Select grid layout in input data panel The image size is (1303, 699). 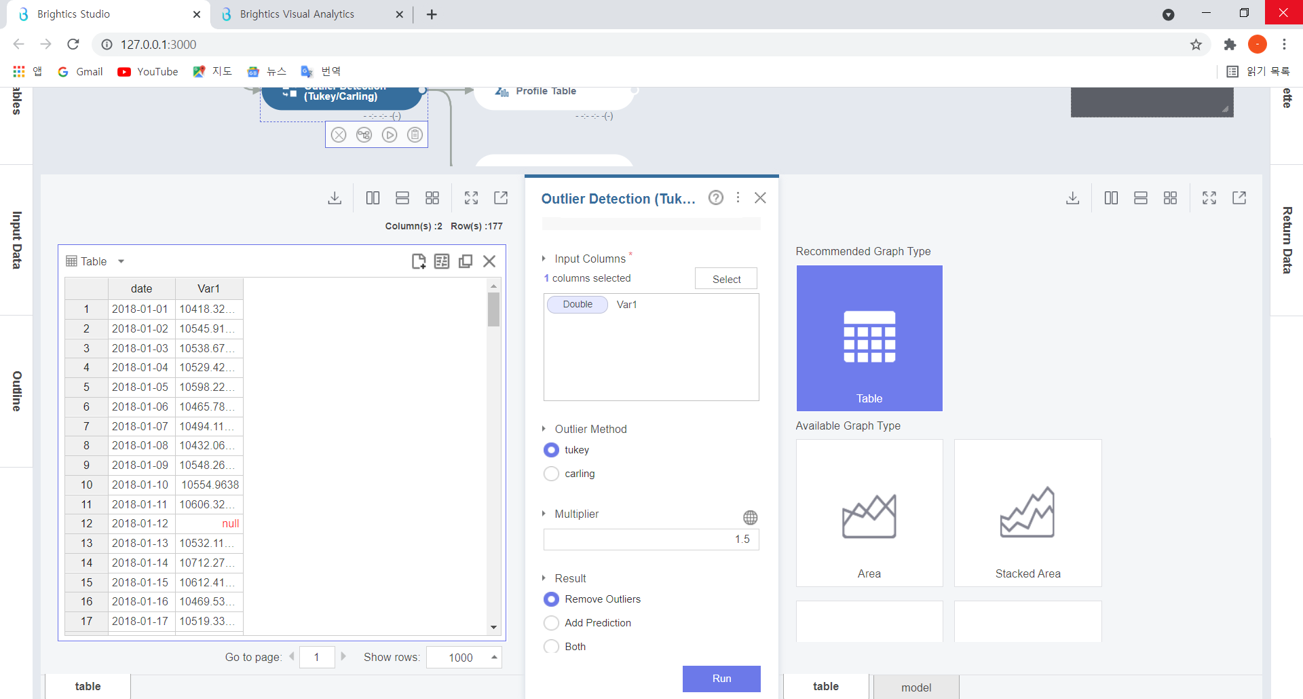point(432,198)
